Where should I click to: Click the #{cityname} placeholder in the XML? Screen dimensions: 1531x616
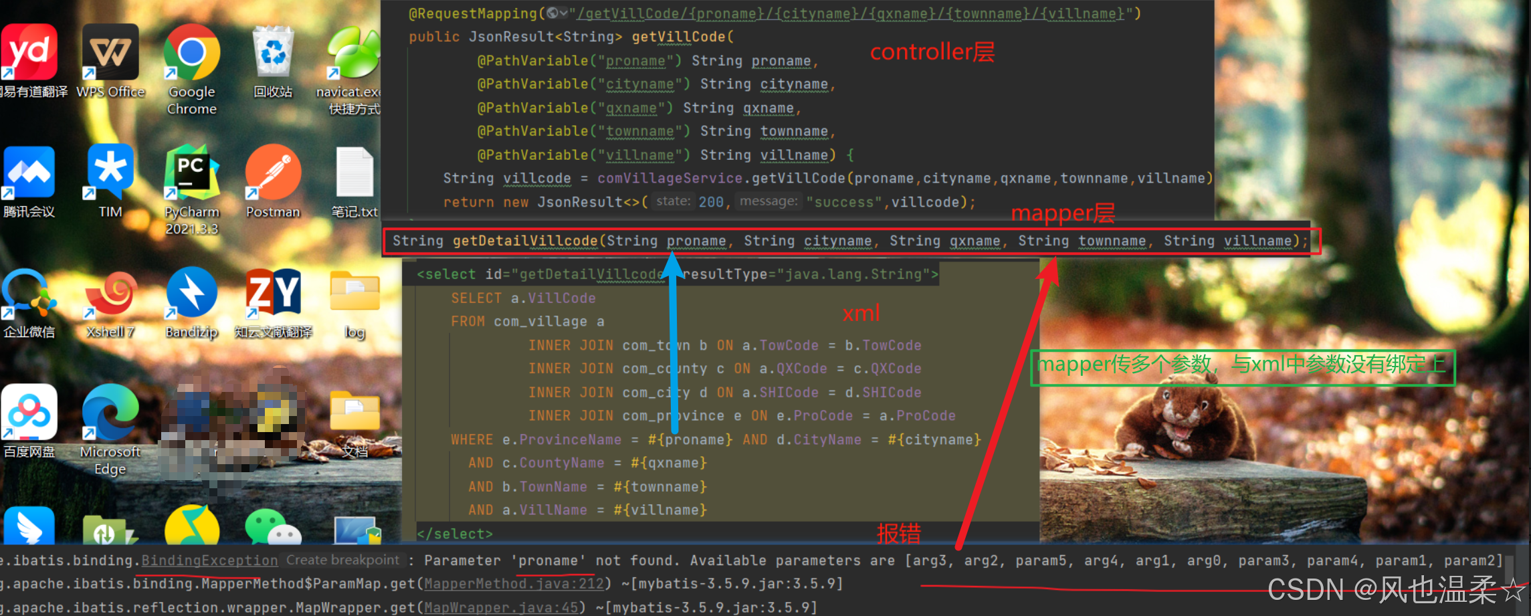click(934, 439)
